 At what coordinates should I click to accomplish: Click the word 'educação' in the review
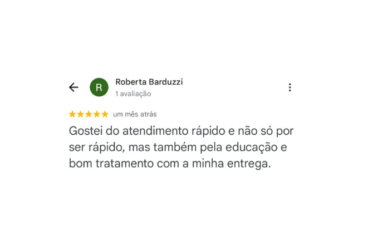point(252,148)
